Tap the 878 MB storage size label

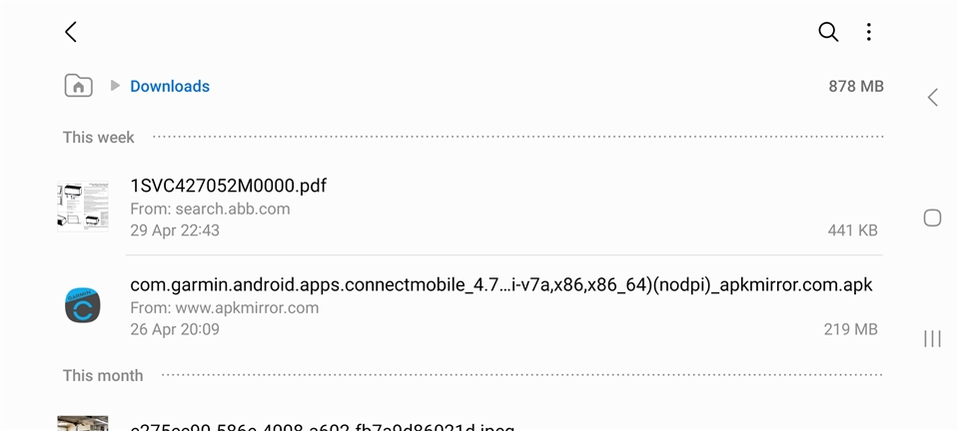856,86
